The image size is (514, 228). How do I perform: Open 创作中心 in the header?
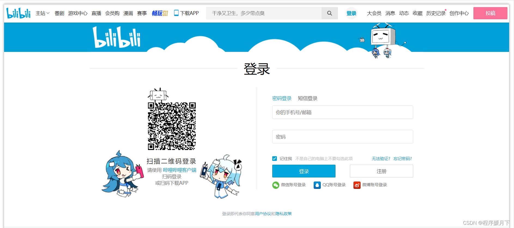coord(459,13)
